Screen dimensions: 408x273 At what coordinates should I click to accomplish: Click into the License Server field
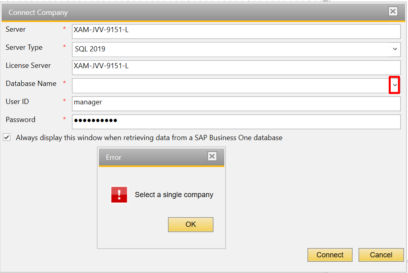click(x=236, y=67)
